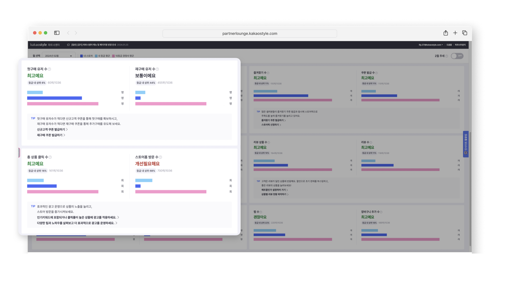506x284 pixels.
Task: Click the info icon next to 재구매 유저 수
Action: click(157, 69)
